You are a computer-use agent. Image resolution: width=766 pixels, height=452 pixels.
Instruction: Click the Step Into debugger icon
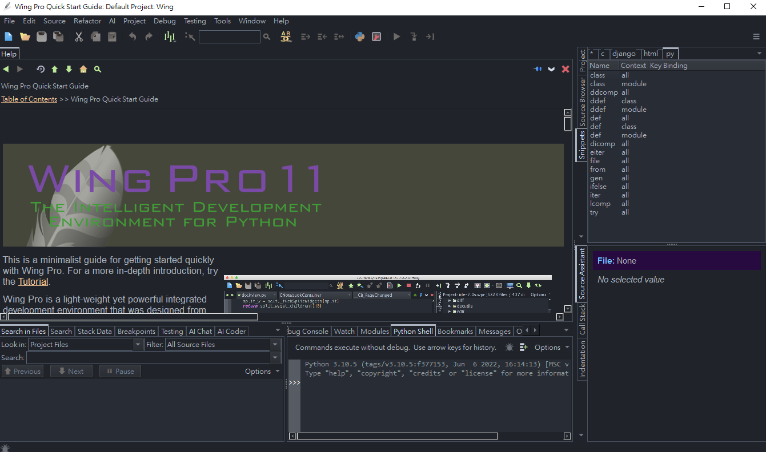click(414, 37)
